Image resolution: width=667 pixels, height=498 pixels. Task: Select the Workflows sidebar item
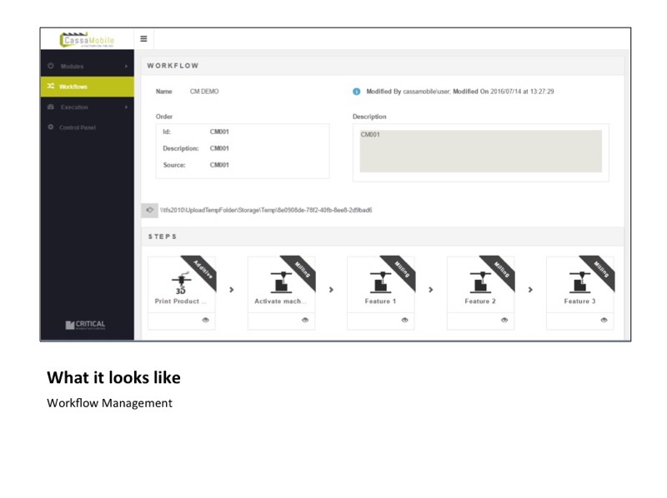(88, 87)
